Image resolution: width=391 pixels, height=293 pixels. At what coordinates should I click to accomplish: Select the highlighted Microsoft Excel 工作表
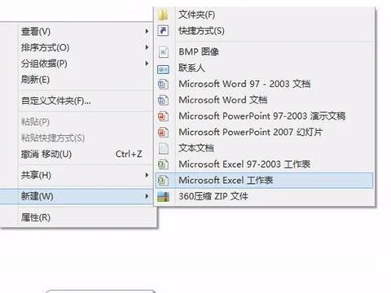(264, 181)
